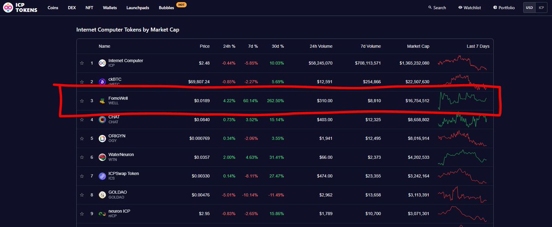Click the $69,807.24 ckBTC price
This screenshot has height=227, width=552.
pyautogui.click(x=199, y=82)
